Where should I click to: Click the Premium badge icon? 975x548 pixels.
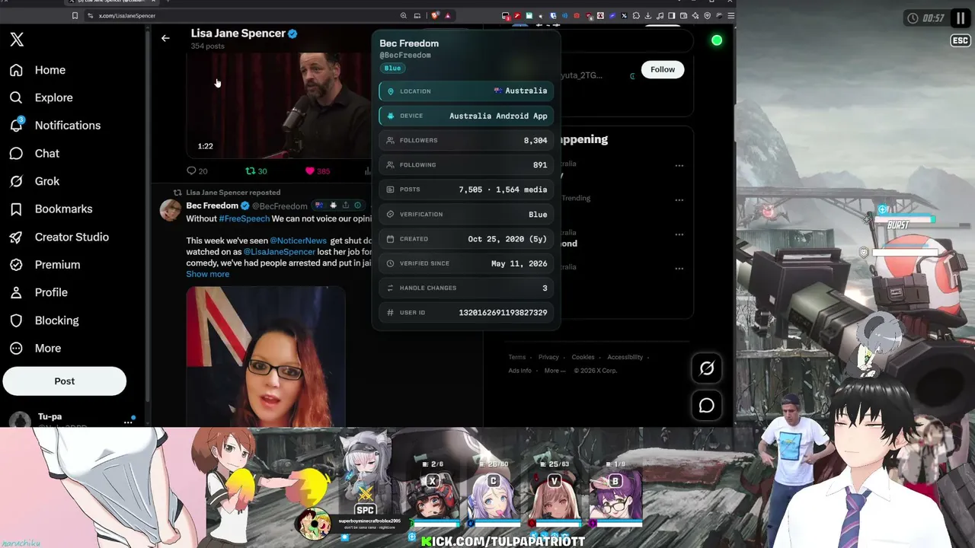(x=16, y=265)
